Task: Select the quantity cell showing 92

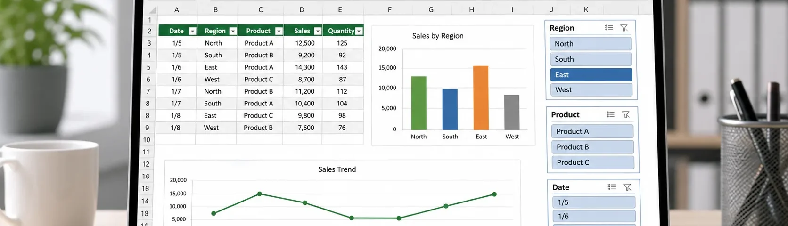Action: [343, 55]
